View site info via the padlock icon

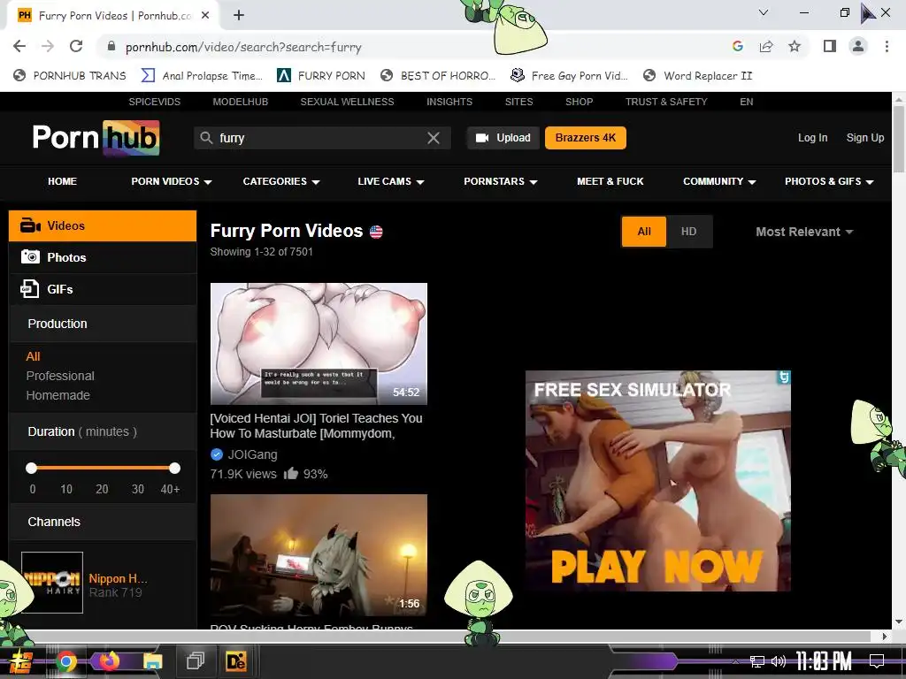click(x=111, y=46)
